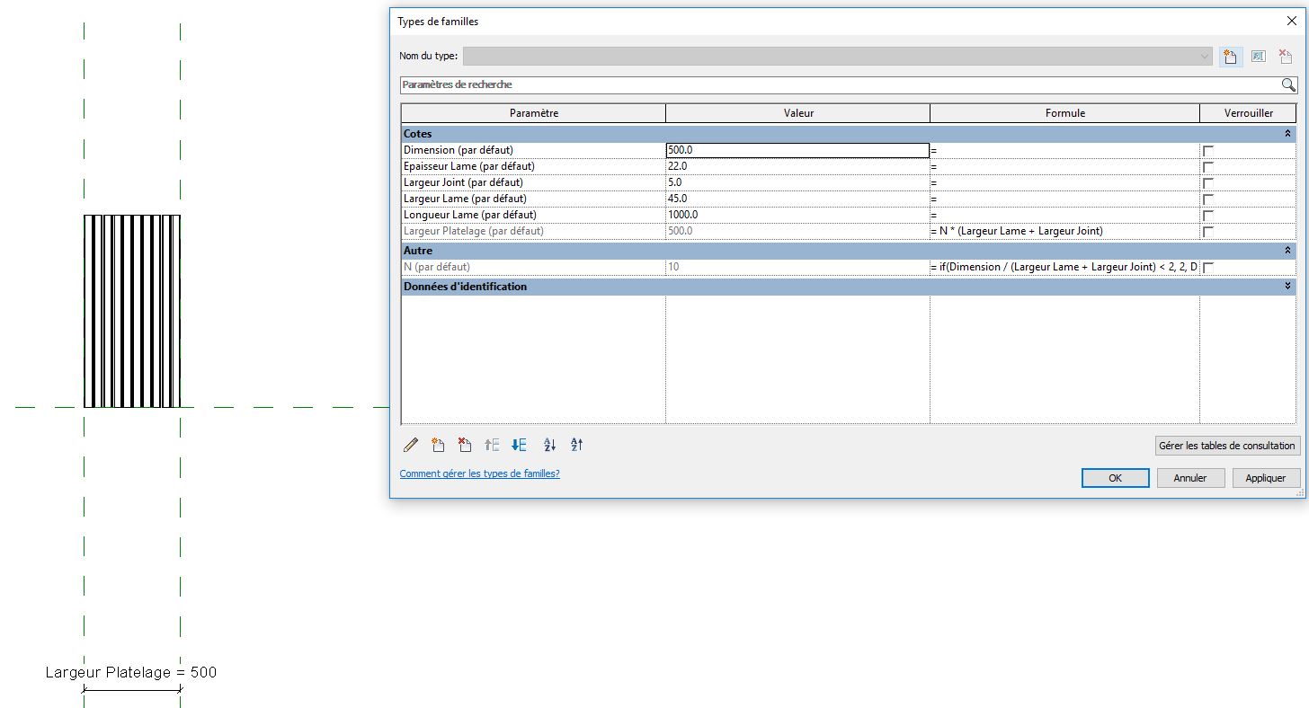Screen dimensions: 1309x708
Task: Click the Delete Parameter icon below table
Action: [x=464, y=445]
